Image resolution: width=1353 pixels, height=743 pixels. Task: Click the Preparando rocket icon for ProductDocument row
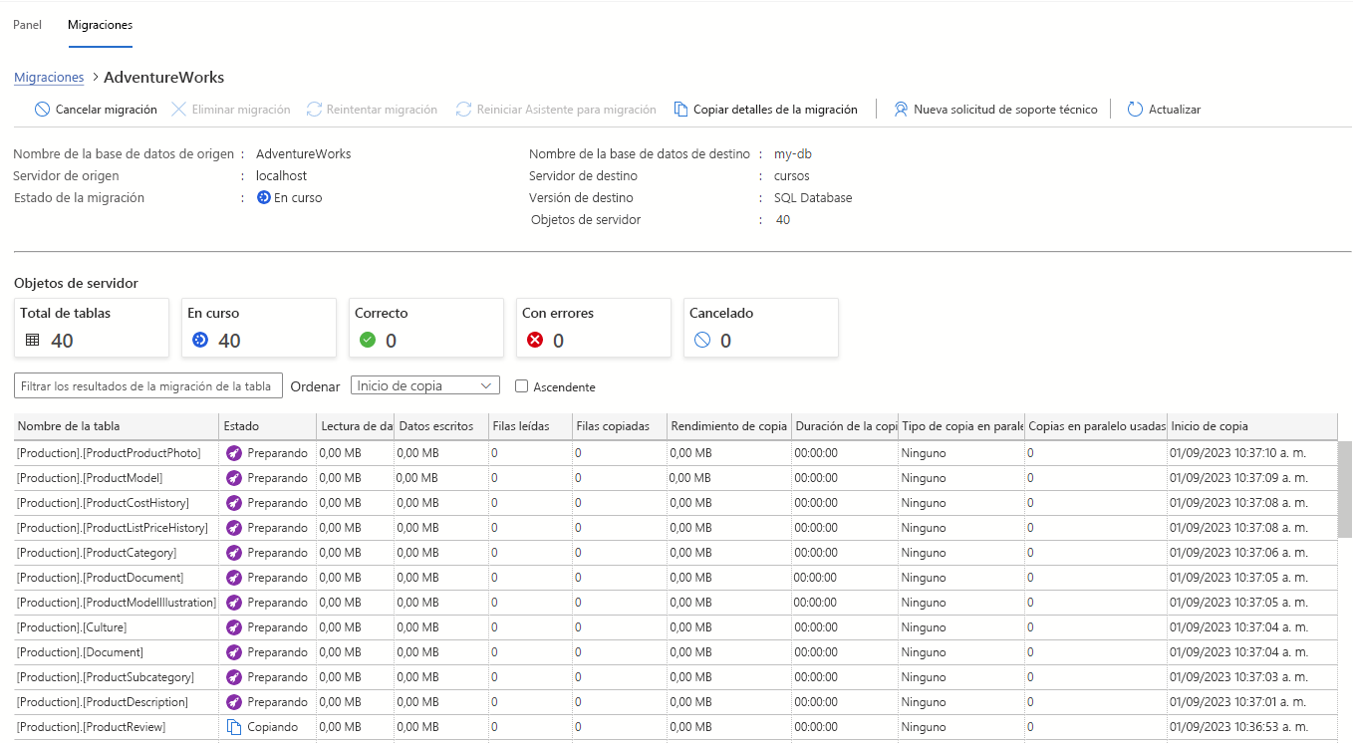tap(234, 578)
